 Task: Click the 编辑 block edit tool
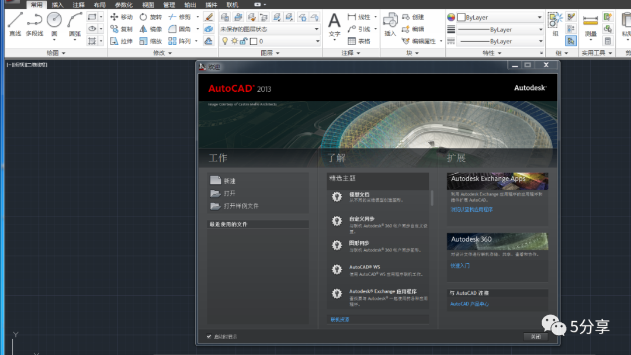(413, 29)
